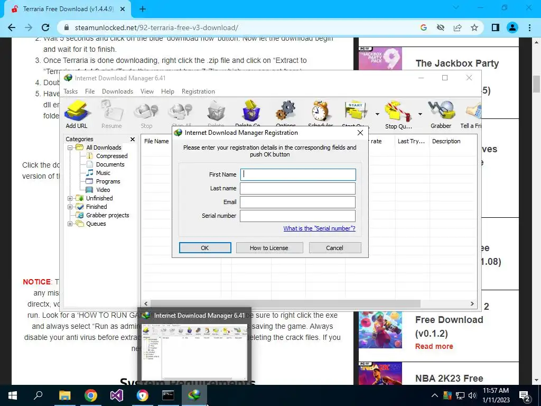This screenshot has height=406, width=541.
Task: Select the Documents category
Action: pyautogui.click(x=110, y=165)
